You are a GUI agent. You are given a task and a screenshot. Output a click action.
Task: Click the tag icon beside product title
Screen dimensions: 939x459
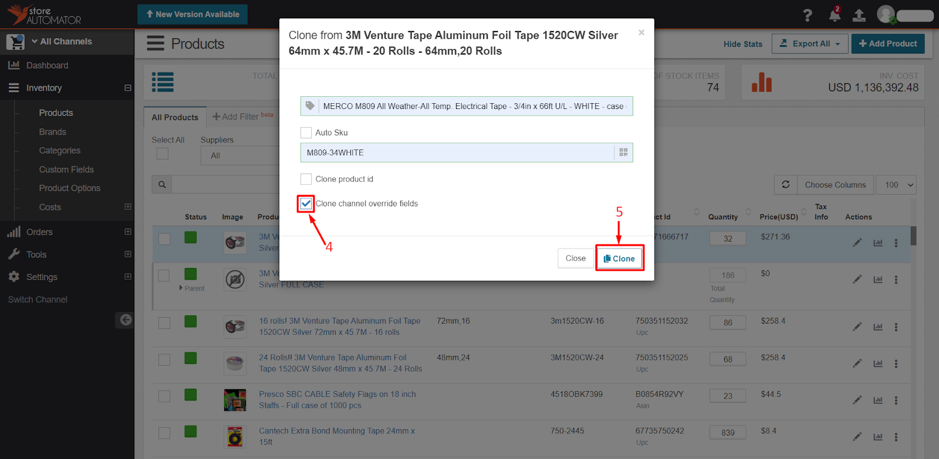[310, 106]
